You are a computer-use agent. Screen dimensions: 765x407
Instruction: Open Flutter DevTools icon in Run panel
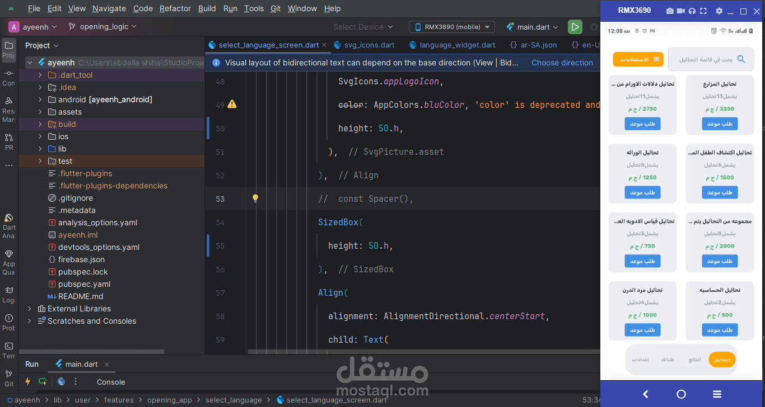click(x=61, y=381)
